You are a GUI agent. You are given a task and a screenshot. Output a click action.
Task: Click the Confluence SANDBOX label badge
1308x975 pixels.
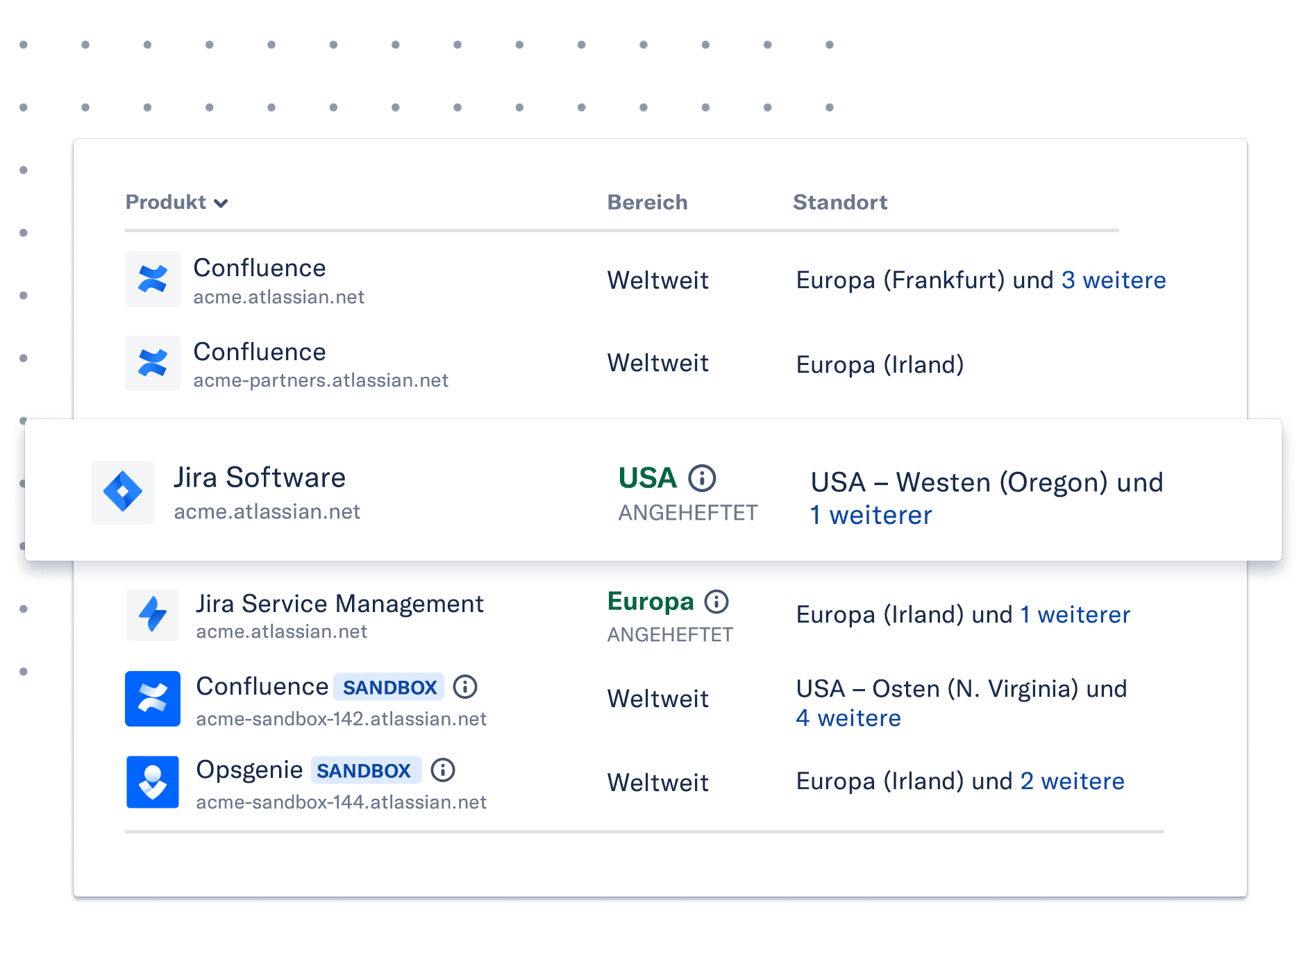coord(389,687)
